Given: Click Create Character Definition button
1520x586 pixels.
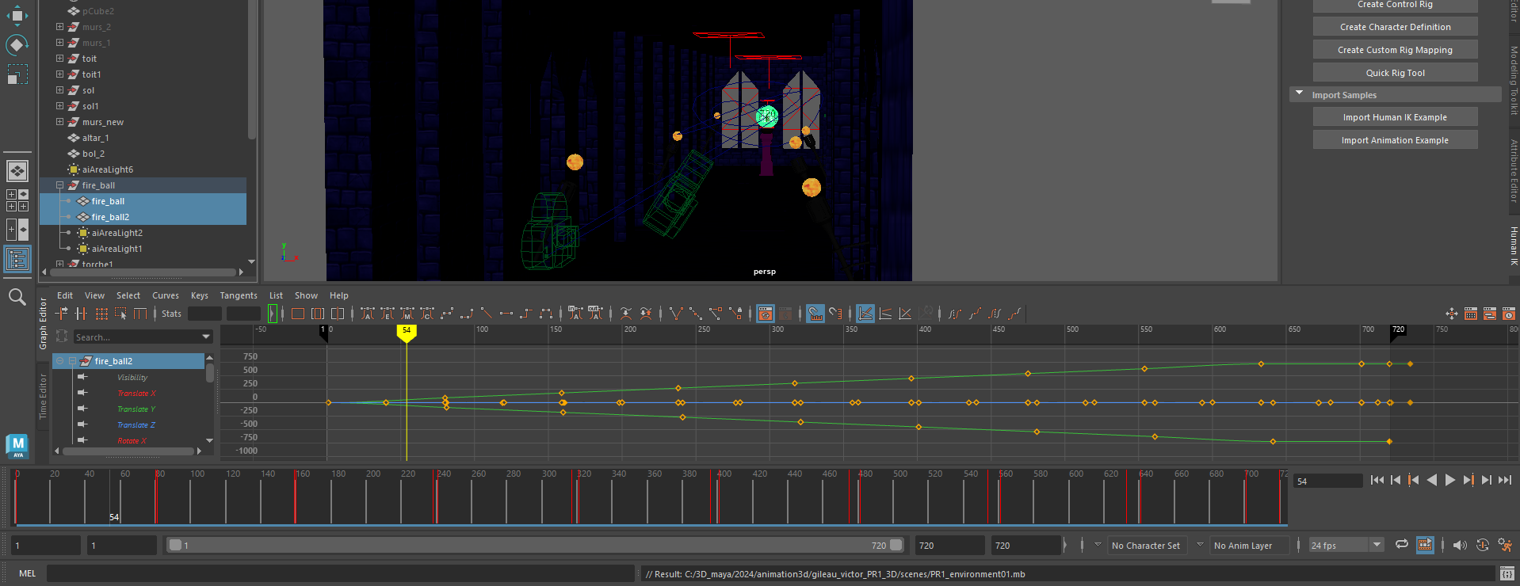Looking at the screenshot, I should coord(1395,27).
